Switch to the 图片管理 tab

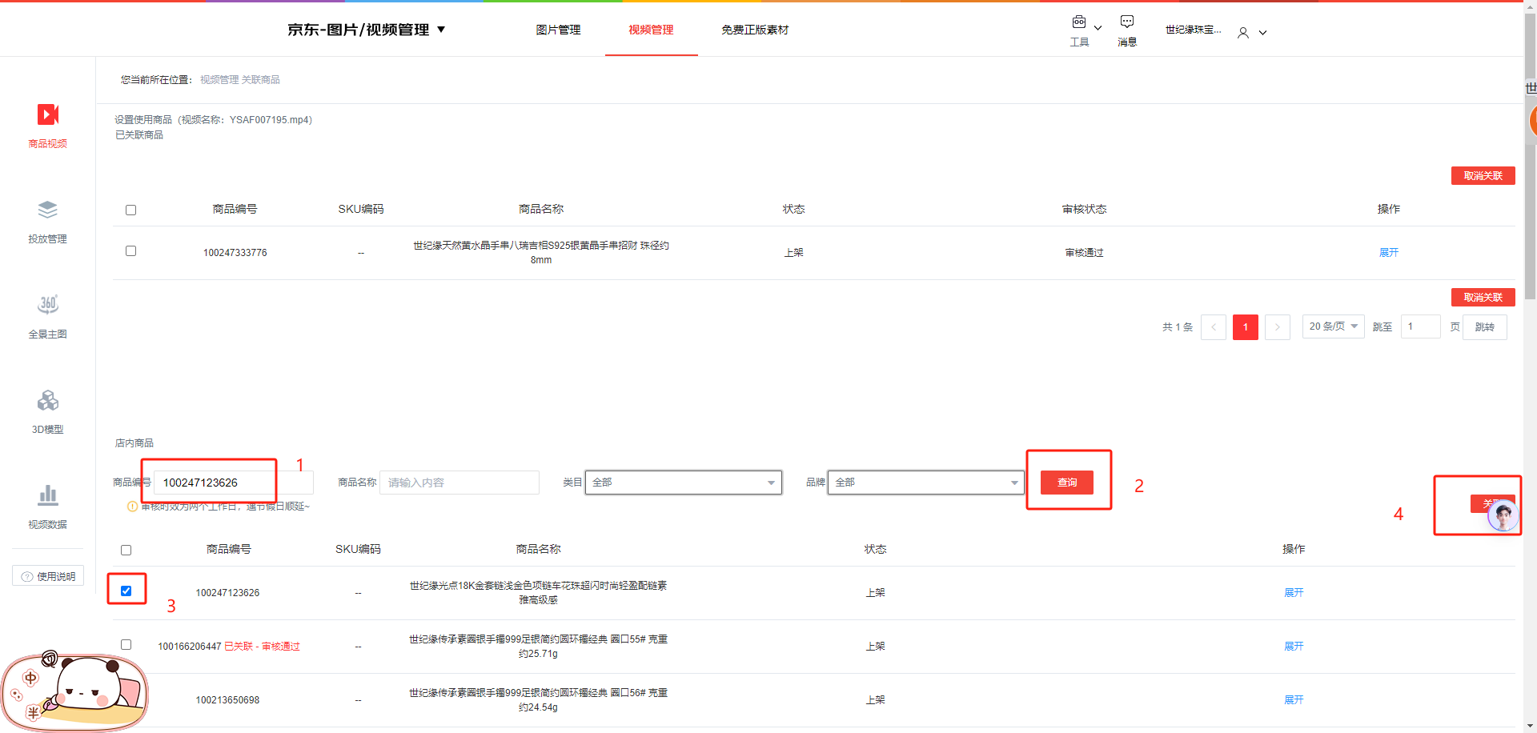click(x=558, y=30)
